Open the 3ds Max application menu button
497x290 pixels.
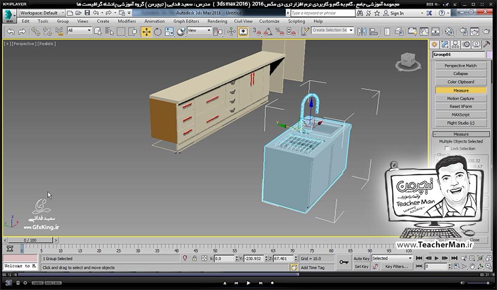[9, 16]
